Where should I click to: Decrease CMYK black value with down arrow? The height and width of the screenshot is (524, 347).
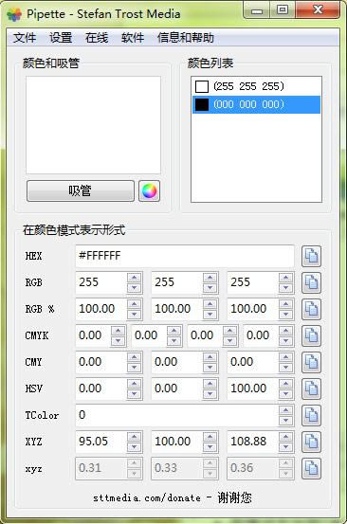[x=285, y=341]
